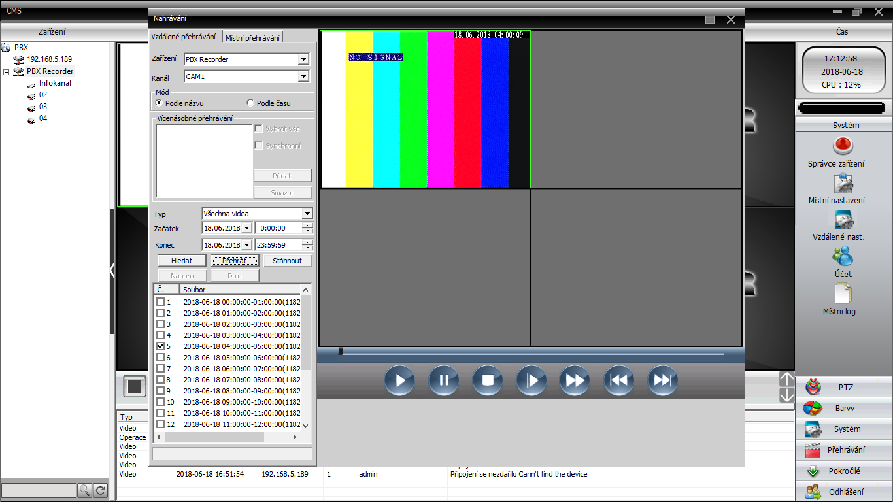893x502 pixels.
Task: Open the Účet account icon
Action: click(x=843, y=256)
